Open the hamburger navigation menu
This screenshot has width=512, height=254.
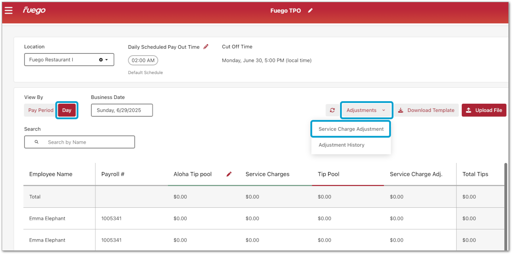click(9, 10)
